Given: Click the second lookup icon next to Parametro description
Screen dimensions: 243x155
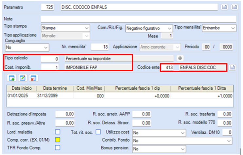Looking at the screenshot, I should click(234, 7).
